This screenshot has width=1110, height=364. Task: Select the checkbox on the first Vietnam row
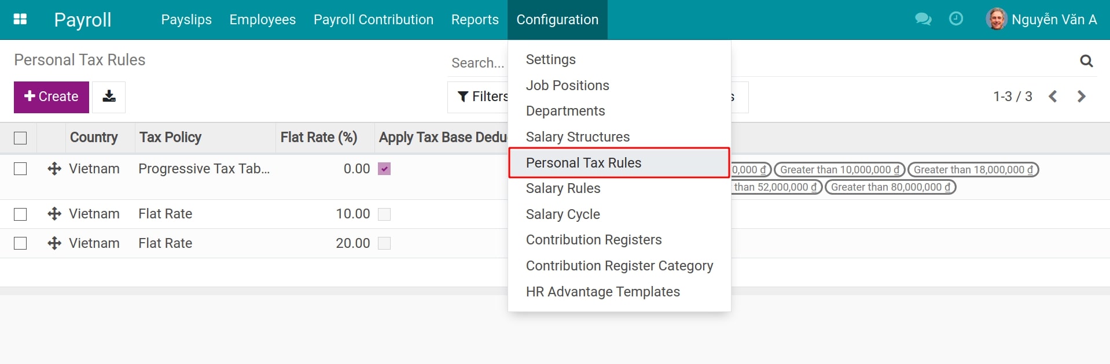[21, 169]
